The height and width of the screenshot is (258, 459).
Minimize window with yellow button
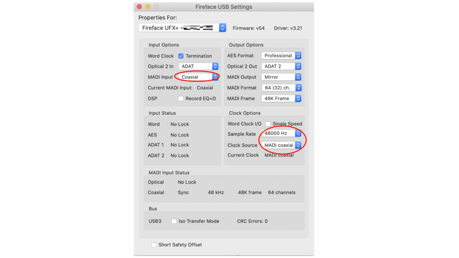(x=147, y=7)
